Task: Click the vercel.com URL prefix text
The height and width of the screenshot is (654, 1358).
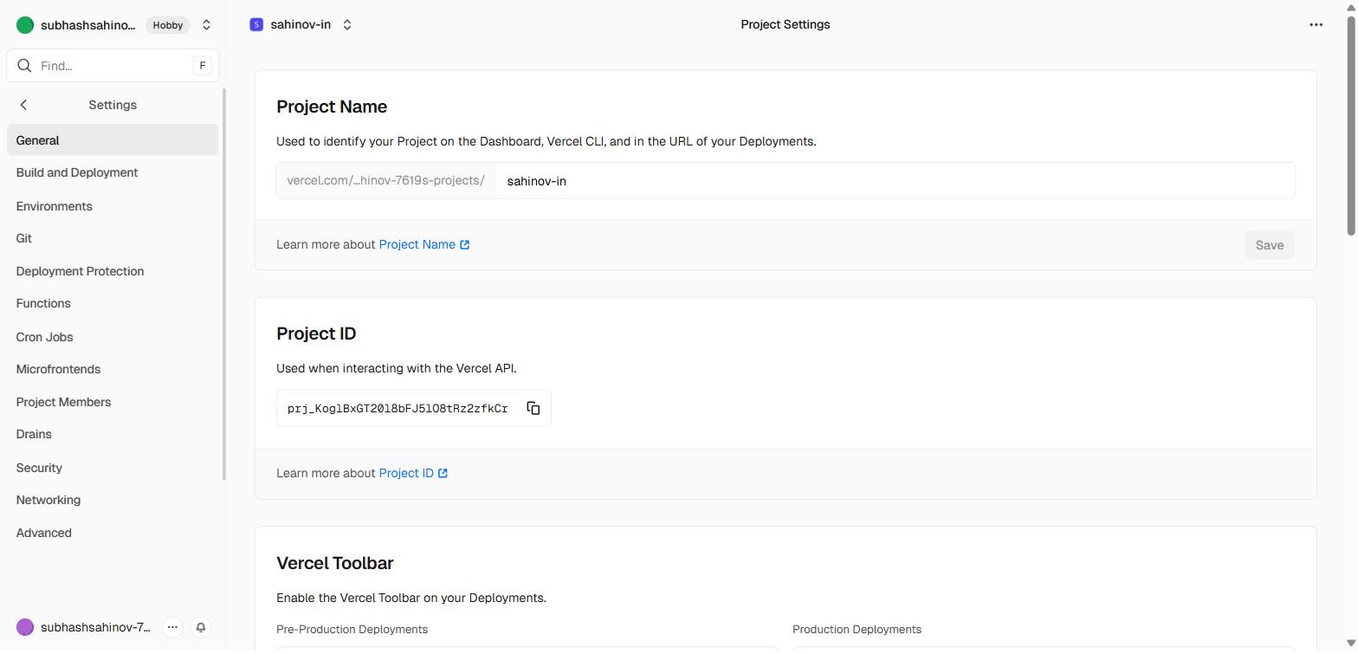Action: point(385,181)
